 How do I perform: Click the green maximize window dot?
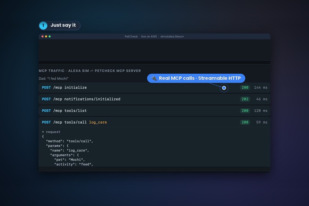pyautogui.click(x=50, y=36)
